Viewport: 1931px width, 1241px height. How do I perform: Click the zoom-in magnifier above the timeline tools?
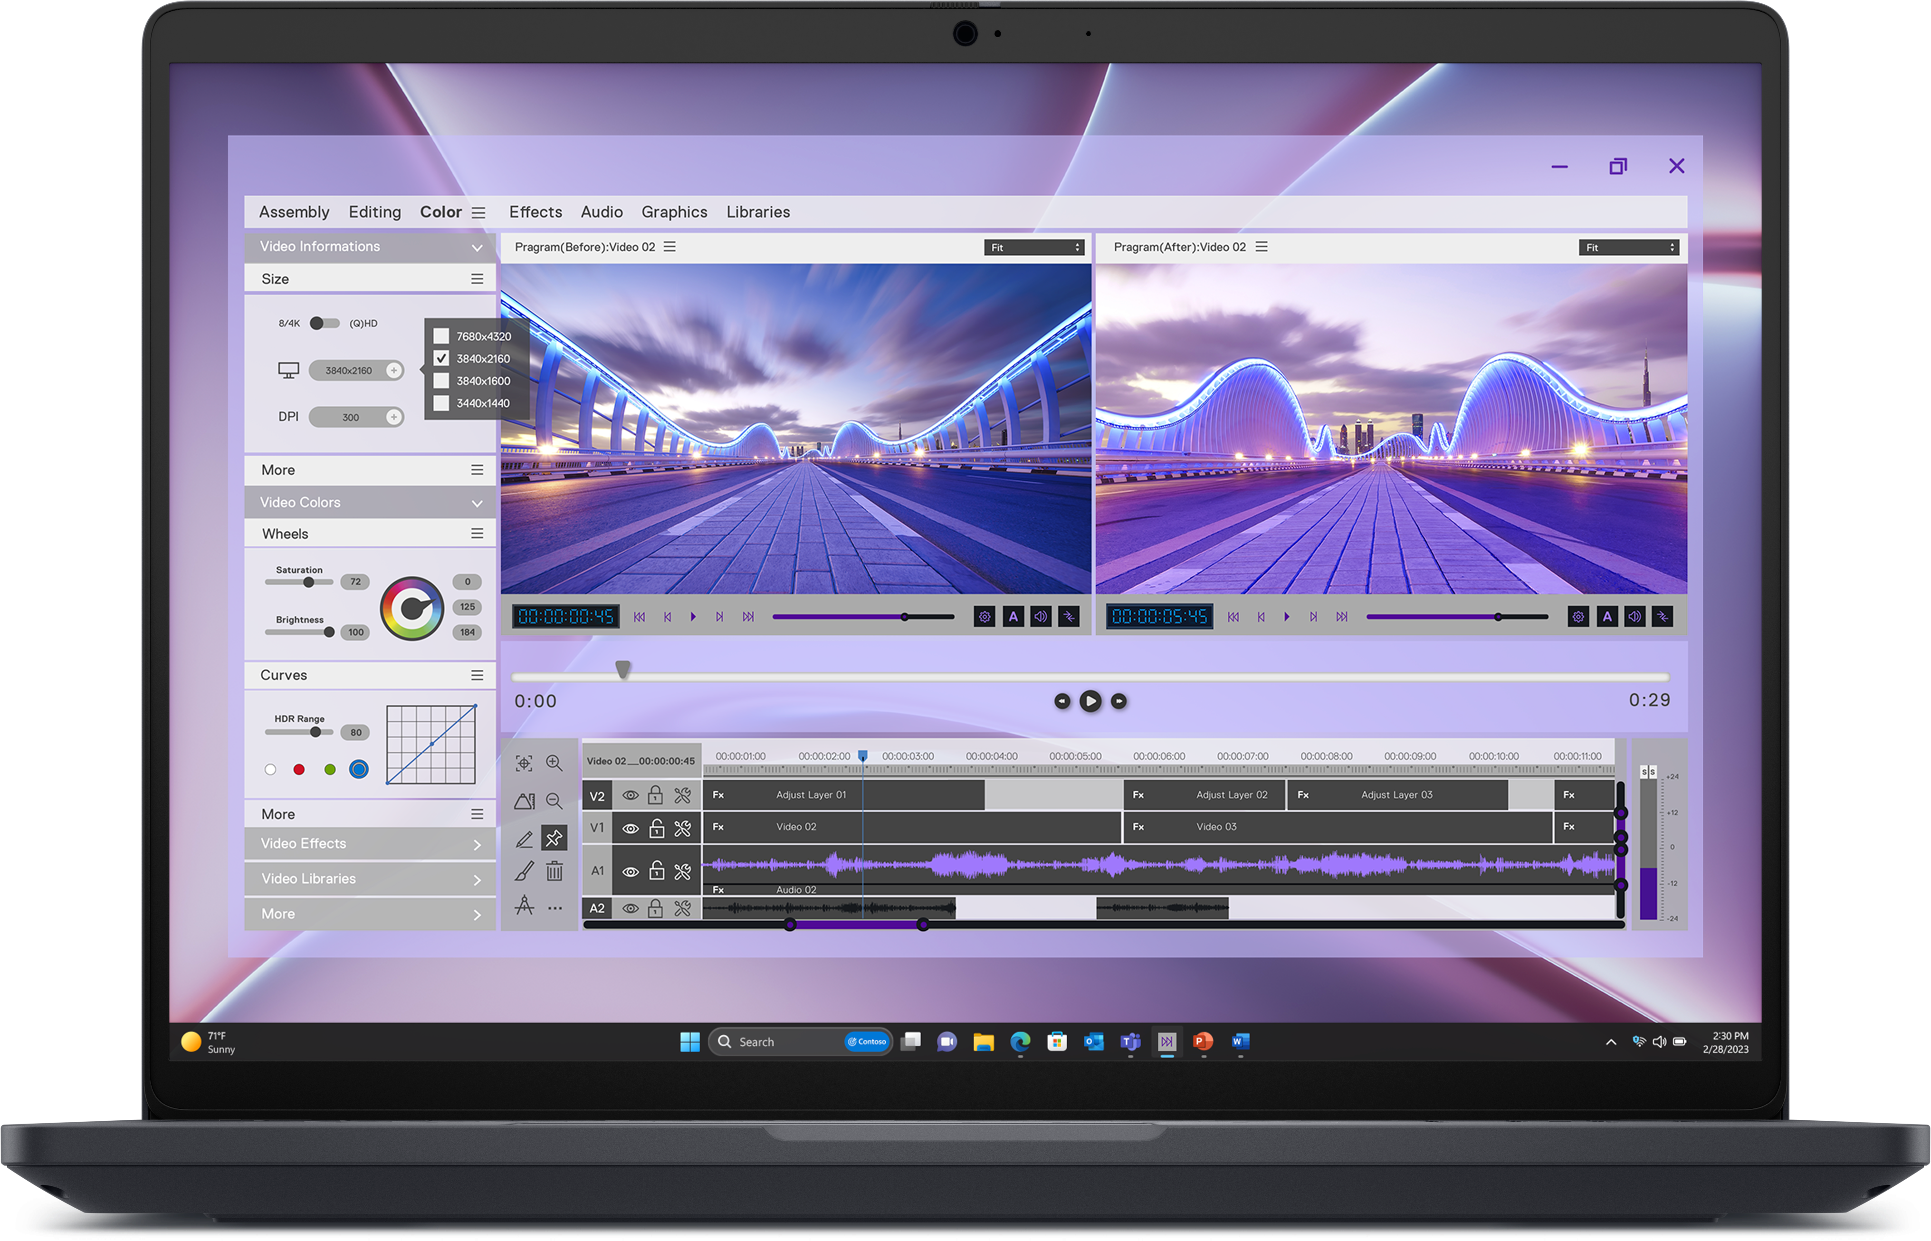554,763
